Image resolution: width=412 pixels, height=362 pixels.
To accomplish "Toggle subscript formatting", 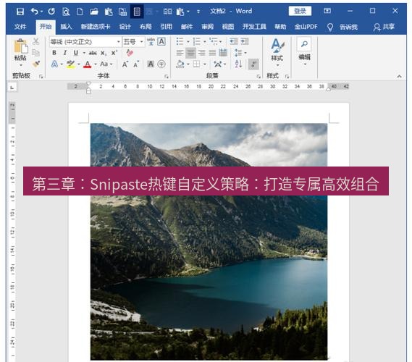I will click(104, 53).
